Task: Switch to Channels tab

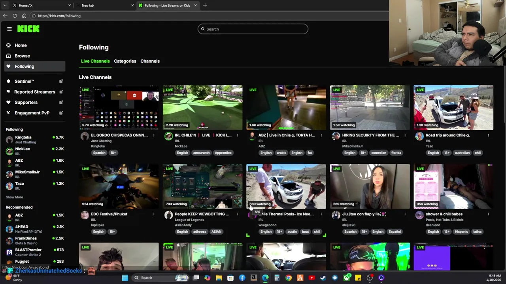Action: pos(150,61)
